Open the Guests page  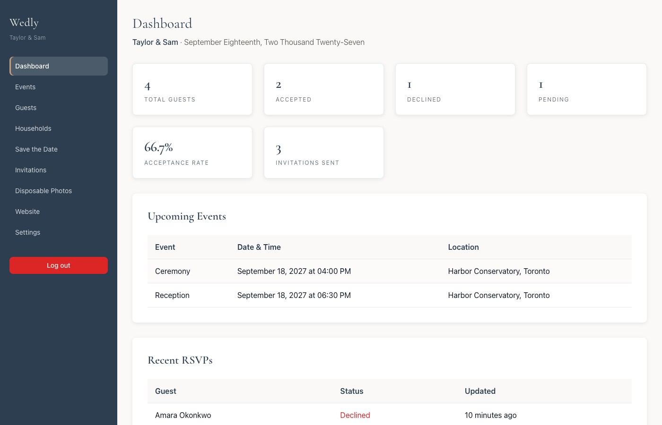(59, 108)
